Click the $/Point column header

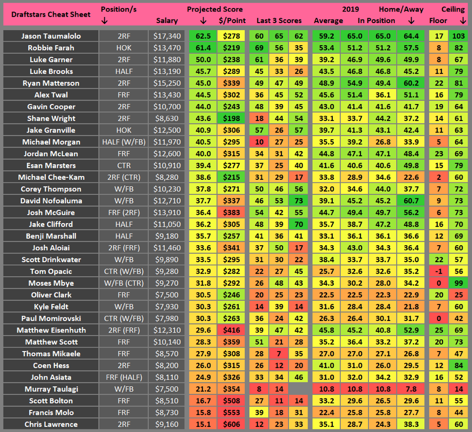click(x=232, y=21)
